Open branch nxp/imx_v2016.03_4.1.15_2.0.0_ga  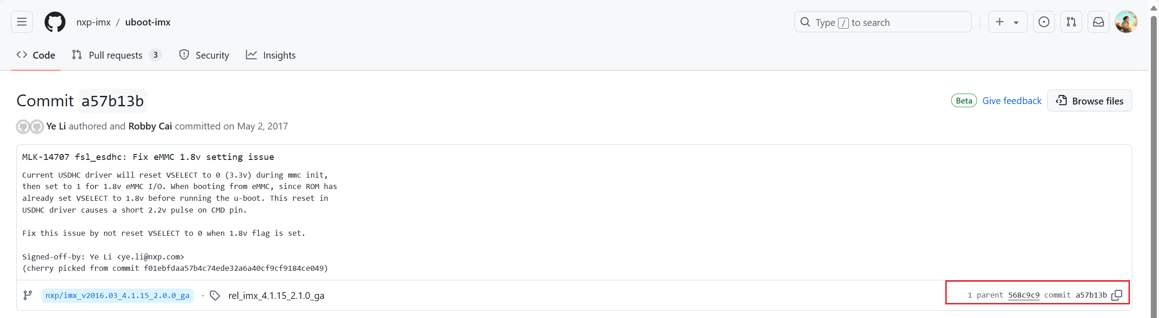(x=117, y=295)
